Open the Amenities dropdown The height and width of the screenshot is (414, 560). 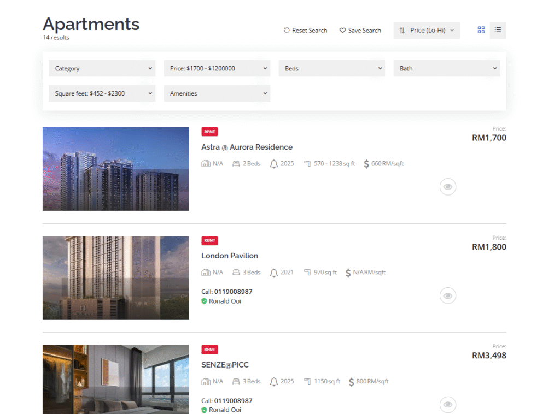(217, 93)
